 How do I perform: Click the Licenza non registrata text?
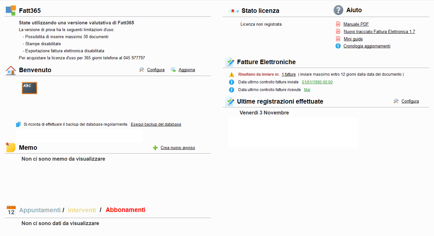261,24
